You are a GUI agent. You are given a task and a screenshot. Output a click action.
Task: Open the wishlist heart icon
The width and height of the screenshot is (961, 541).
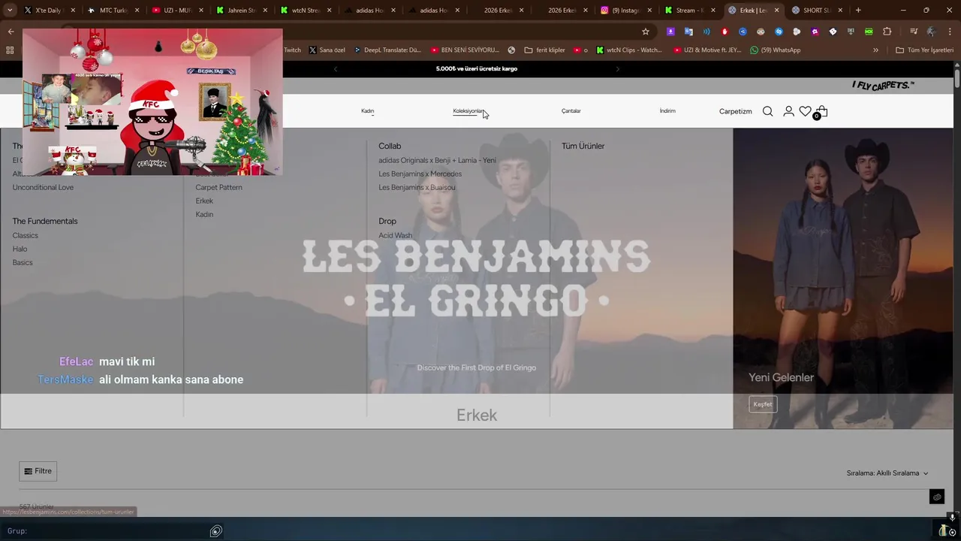click(805, 111)
